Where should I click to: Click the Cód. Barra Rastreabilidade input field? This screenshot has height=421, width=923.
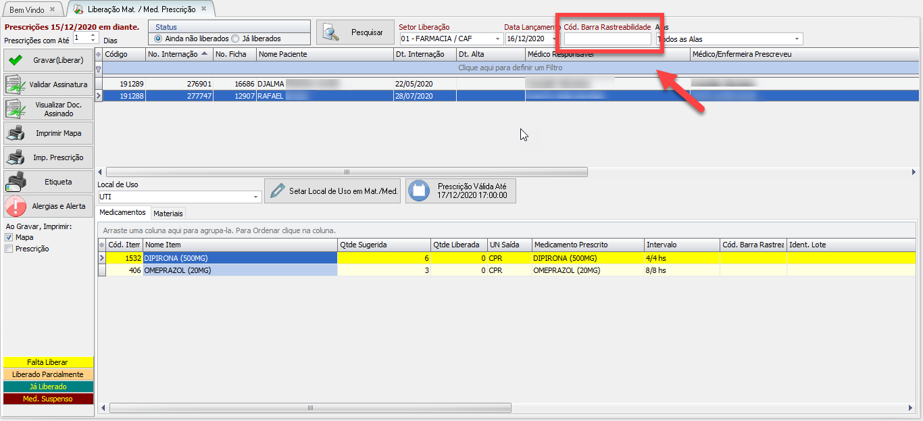tap(607, 39)
